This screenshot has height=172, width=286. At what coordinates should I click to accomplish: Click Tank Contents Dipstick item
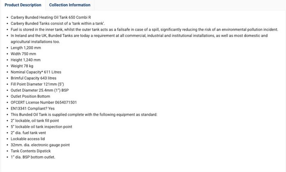(31, 151)
